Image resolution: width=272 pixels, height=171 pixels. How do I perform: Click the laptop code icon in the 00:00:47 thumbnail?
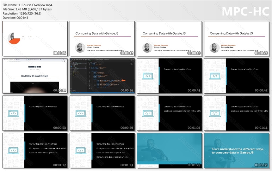215,76
